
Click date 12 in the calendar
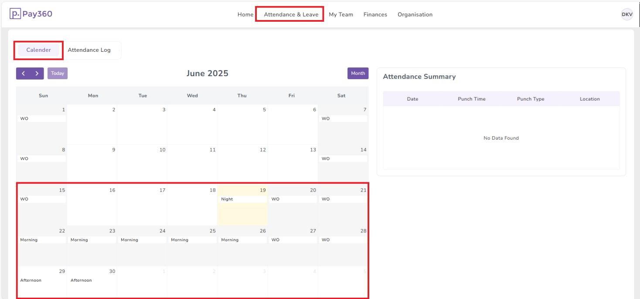[263, 150]
